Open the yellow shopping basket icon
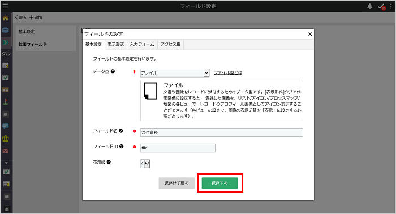The height and width of the screenshot is (214, 396). 6,139
